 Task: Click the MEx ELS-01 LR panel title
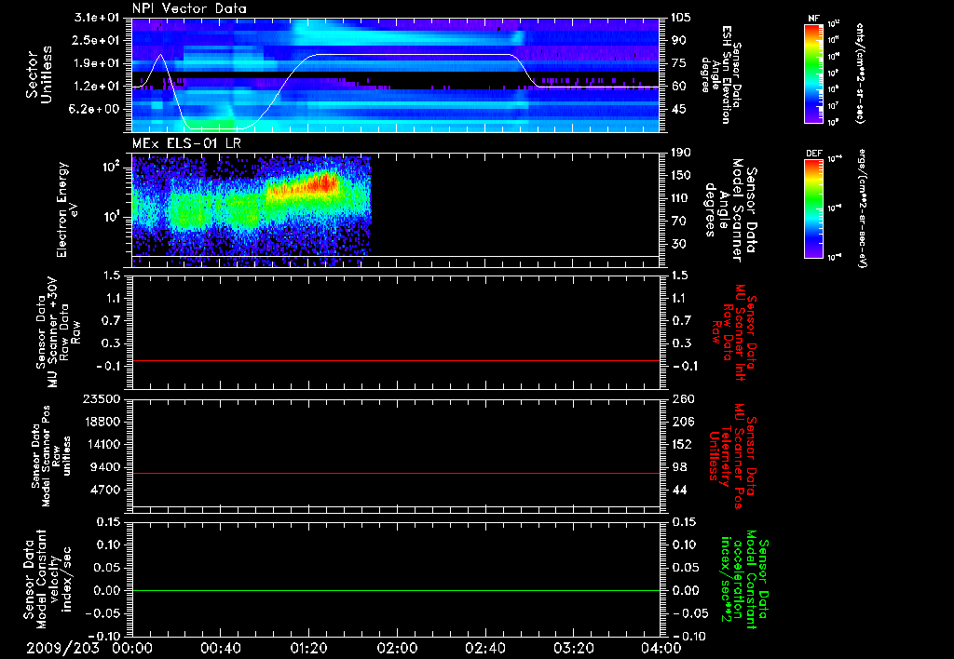click(x=186, y=143)
